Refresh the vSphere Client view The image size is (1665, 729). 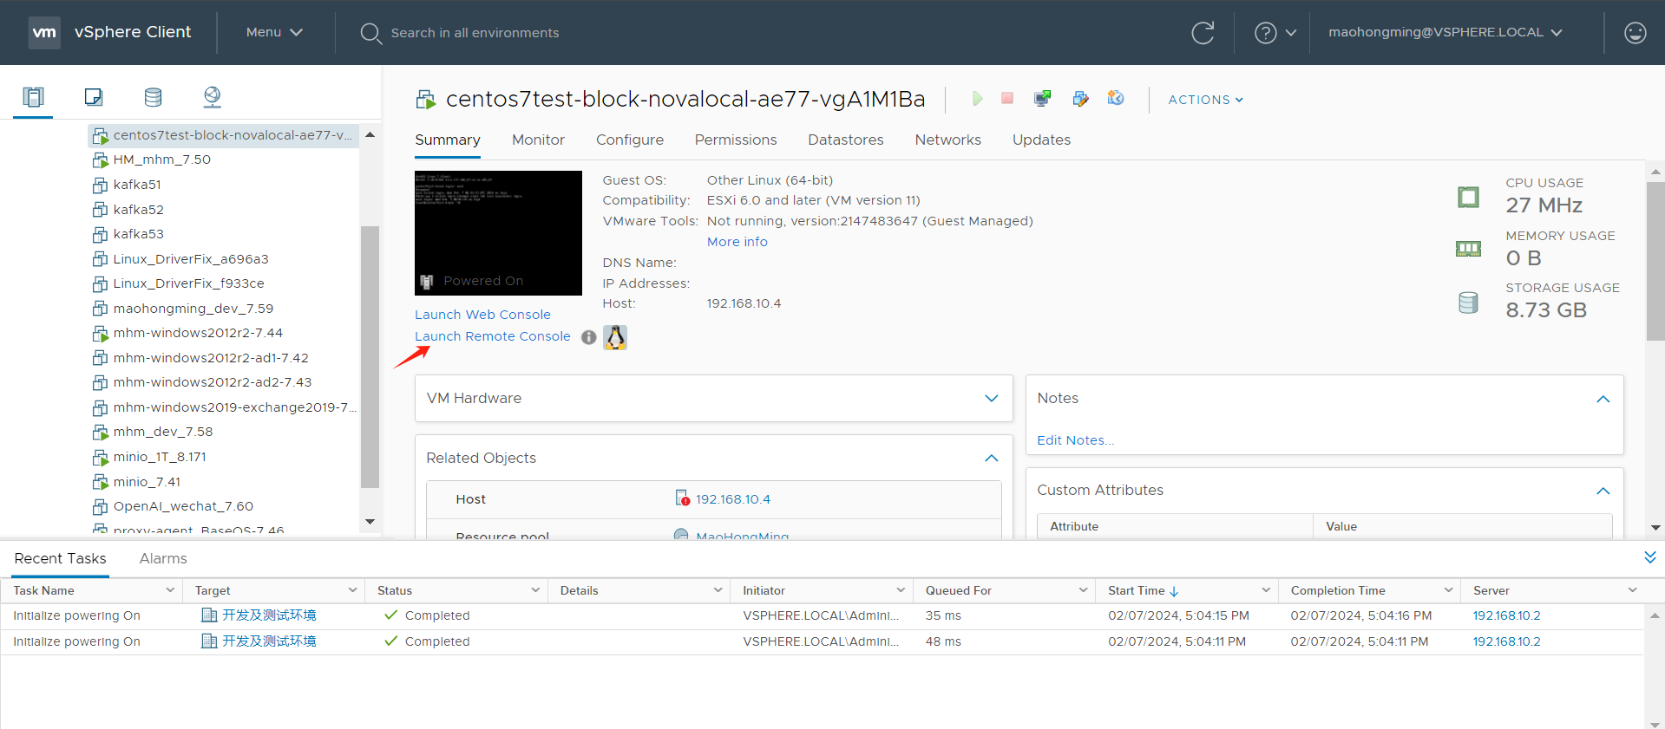(x=1203, y=33)
